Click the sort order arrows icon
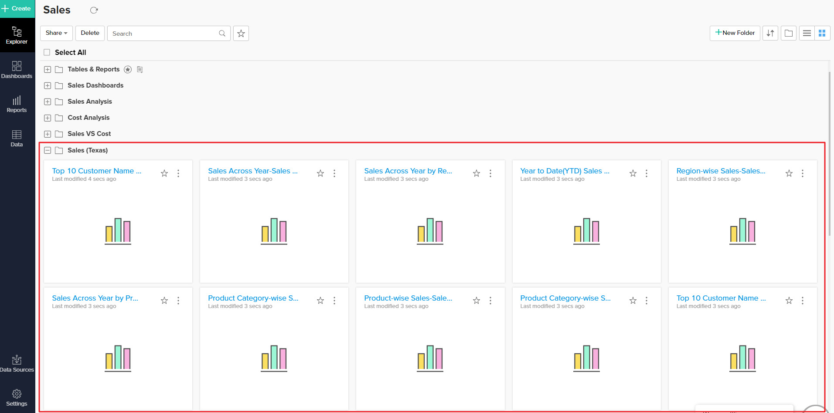Image resolution: width=834 pixels, height=413 pixels. (770, 33)
